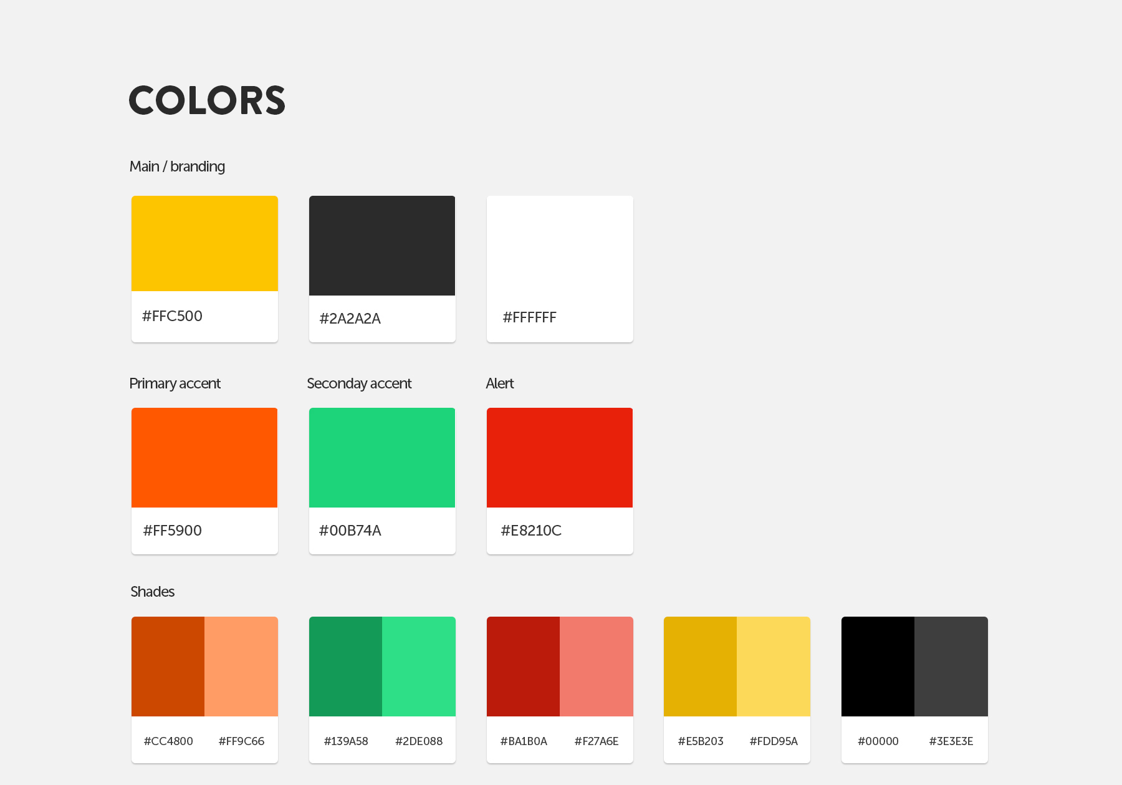Viewport: 1122px width, 785px height.
Task: Click the #E8210C hex code text
Action: (531, 531)
